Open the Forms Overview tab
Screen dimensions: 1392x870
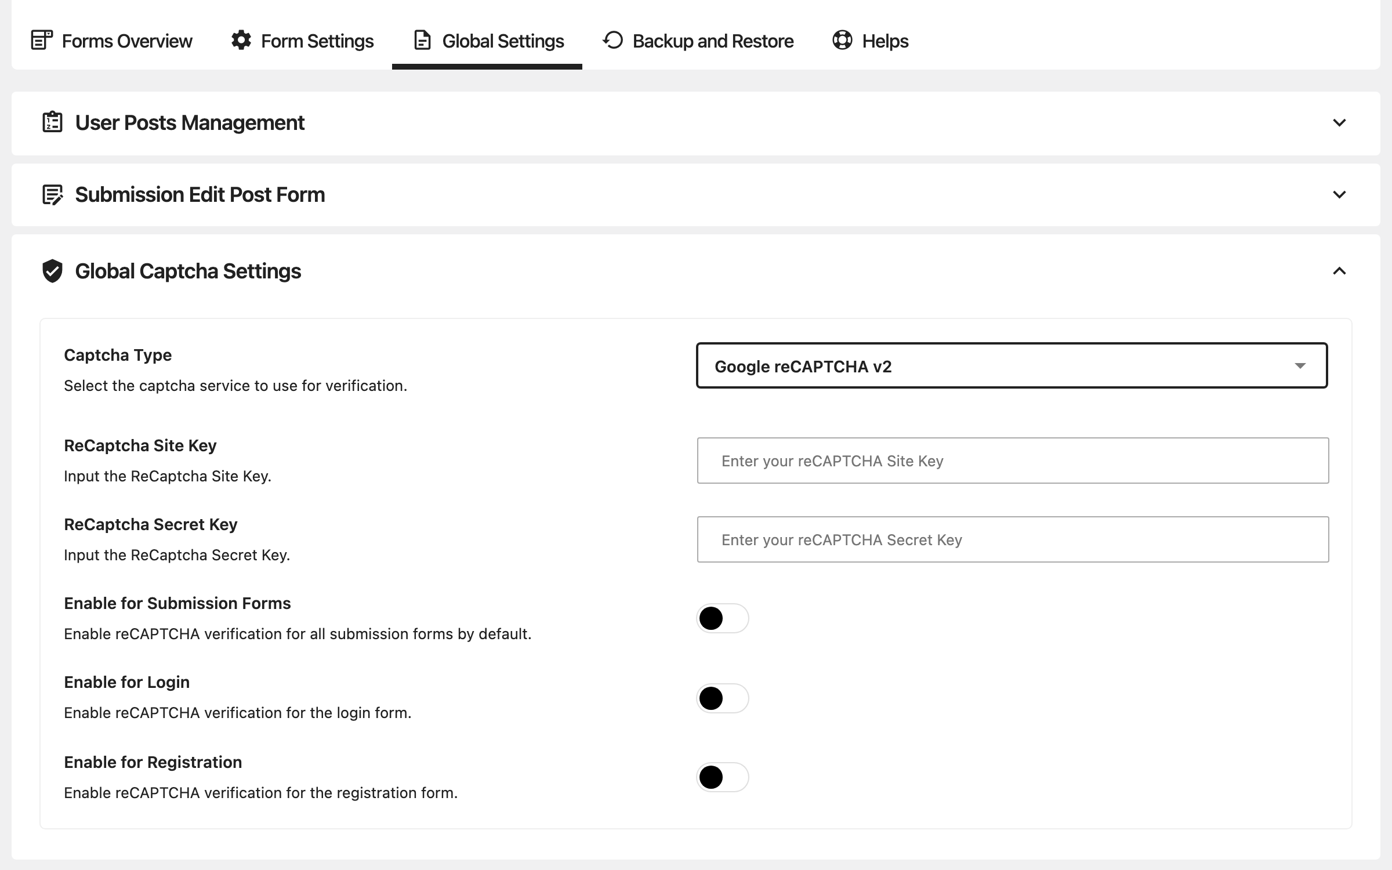(111, 41)
